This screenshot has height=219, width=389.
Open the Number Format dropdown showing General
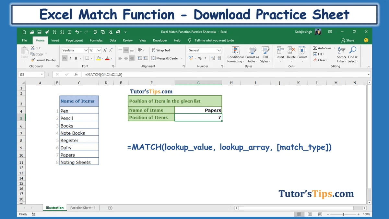point(205,50)
